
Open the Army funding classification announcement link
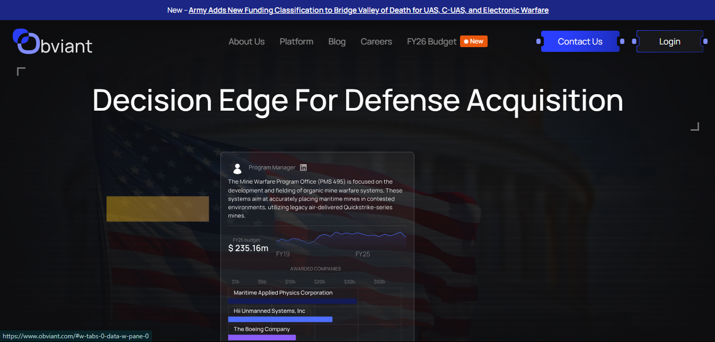[368, 10]
